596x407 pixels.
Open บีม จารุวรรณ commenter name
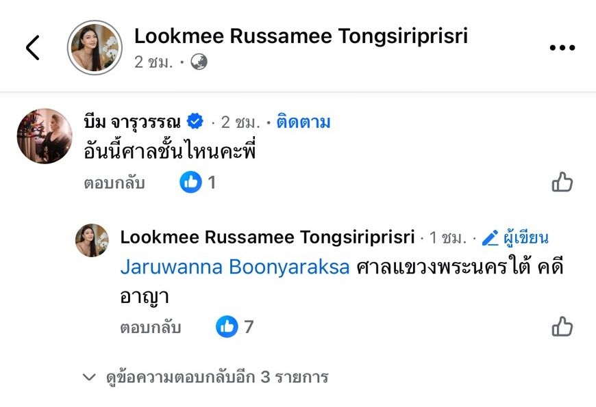[133, 122]
